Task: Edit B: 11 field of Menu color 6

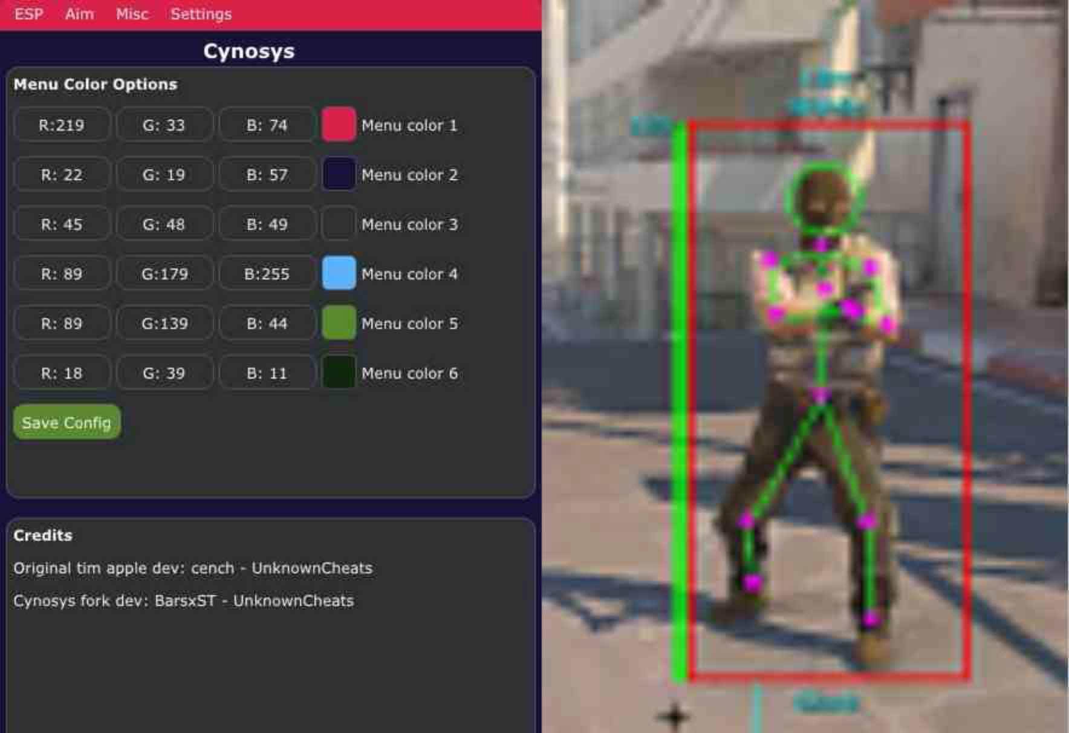Action: coord(267,373)
